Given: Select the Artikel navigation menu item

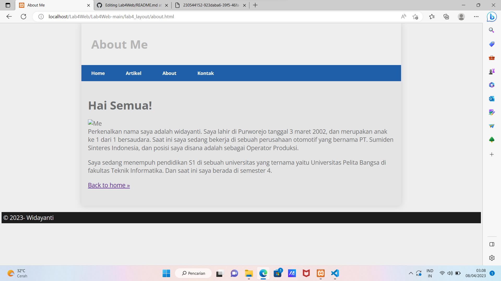Looking at the screenshot, I should point(133,73).
